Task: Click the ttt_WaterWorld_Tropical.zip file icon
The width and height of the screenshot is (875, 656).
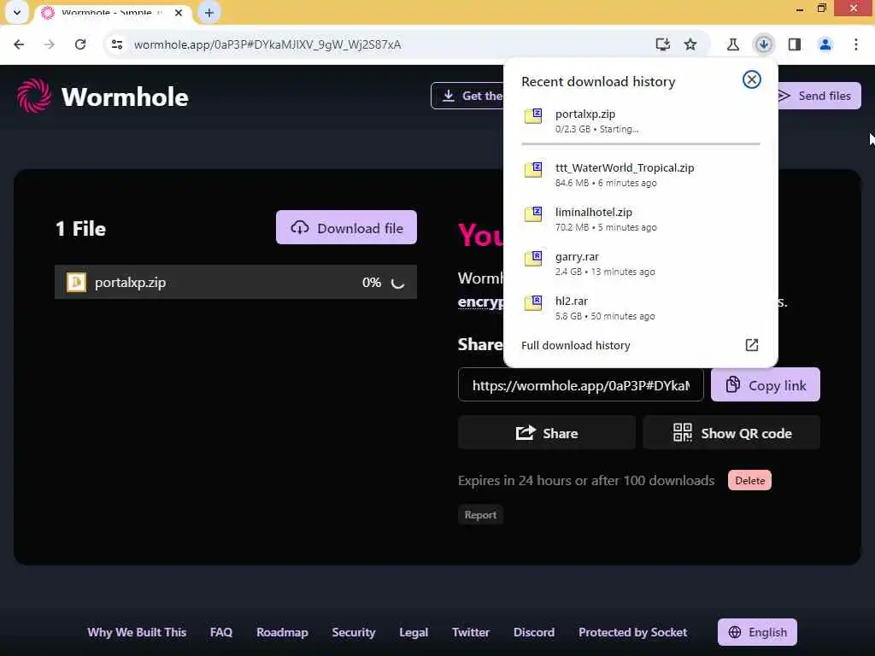Action: [x=533, y=170]
